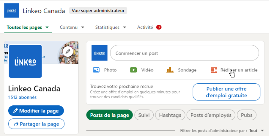
Task: Open the Statistiques menu
Action: tap(111, 27)
